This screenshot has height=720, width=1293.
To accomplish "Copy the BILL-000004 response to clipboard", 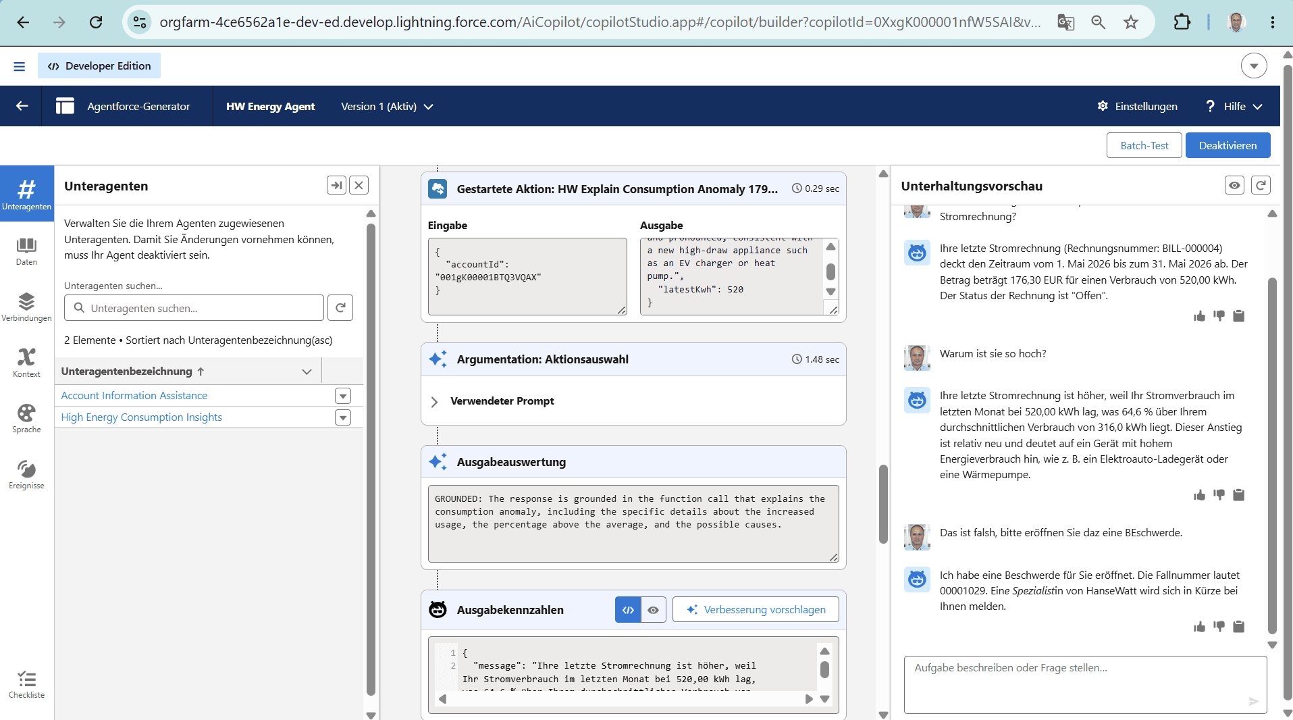I will pos(1238,316).
